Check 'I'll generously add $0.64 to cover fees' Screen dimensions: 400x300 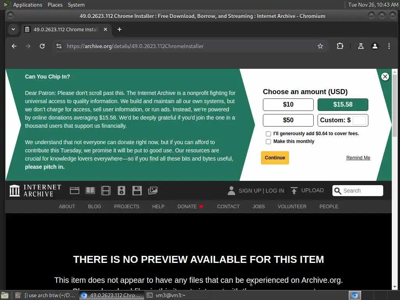tap(268, 134)
